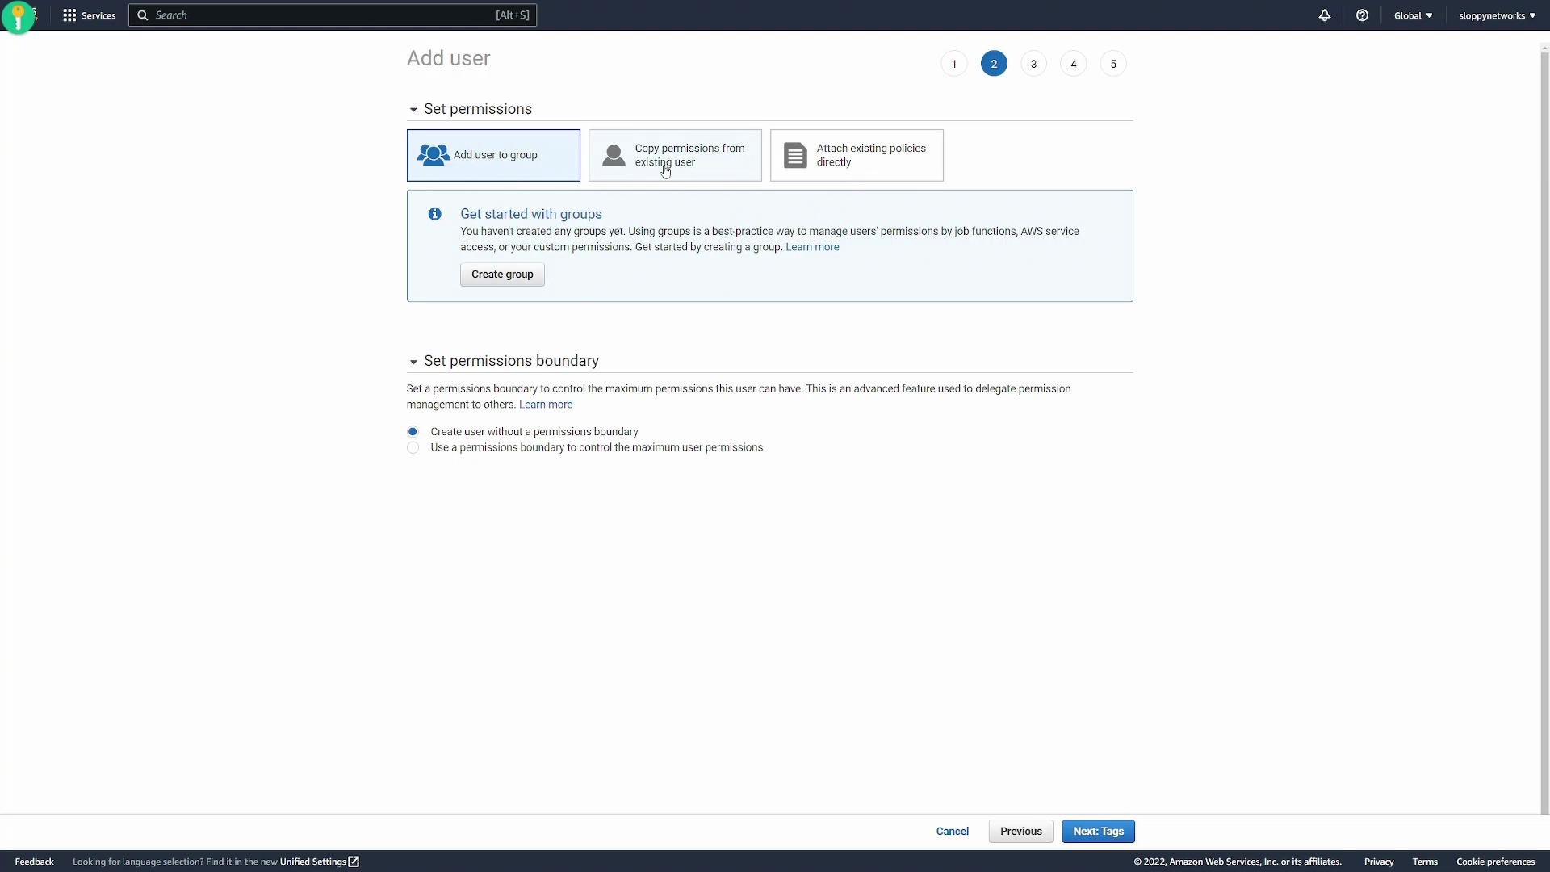Click the Feedback link in footer
This screenshot has width=1550, height=872.
(x=34, y=862)
